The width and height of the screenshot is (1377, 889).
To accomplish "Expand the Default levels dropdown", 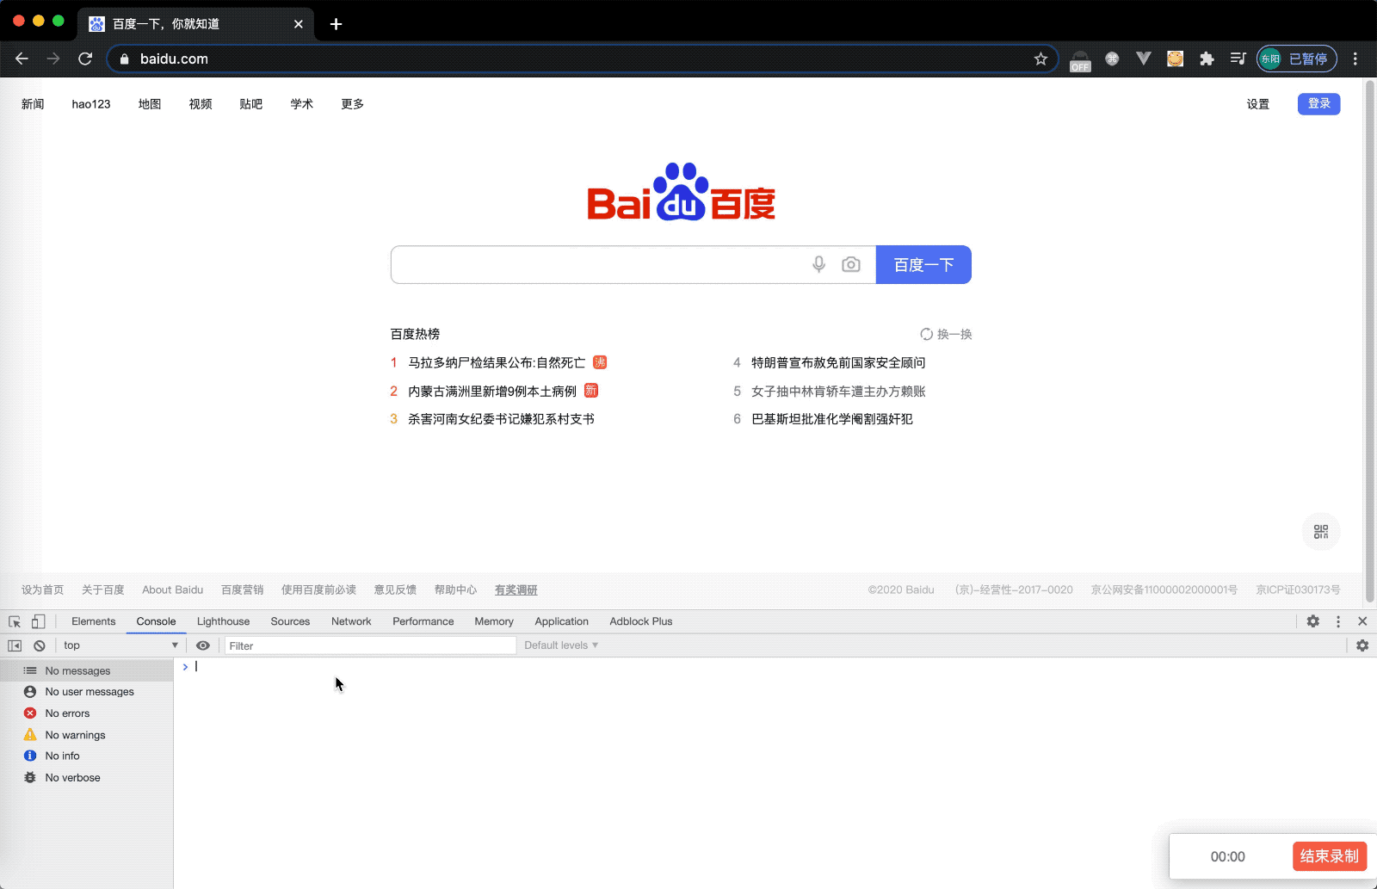I will coord(559,645).
